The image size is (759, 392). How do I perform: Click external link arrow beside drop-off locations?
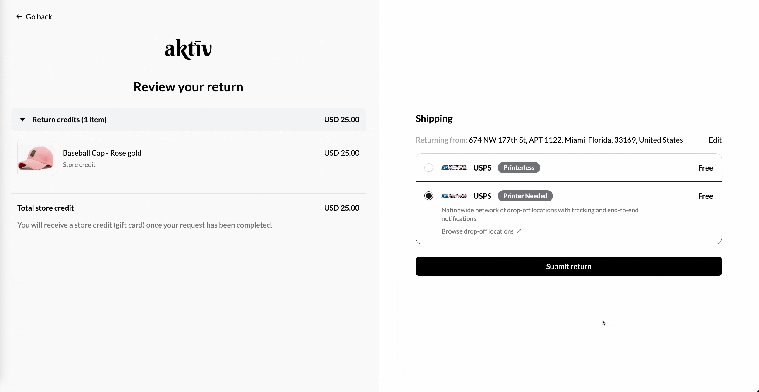519,231
